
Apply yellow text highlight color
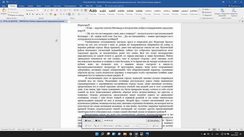tap(51, 14)
